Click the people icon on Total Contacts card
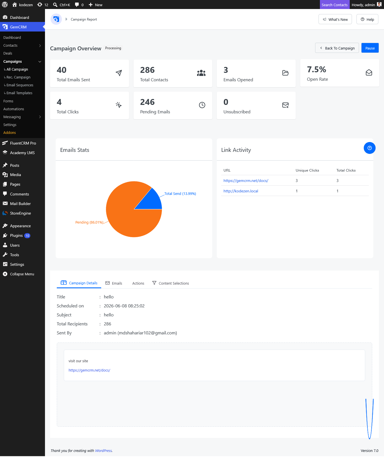 201,73
